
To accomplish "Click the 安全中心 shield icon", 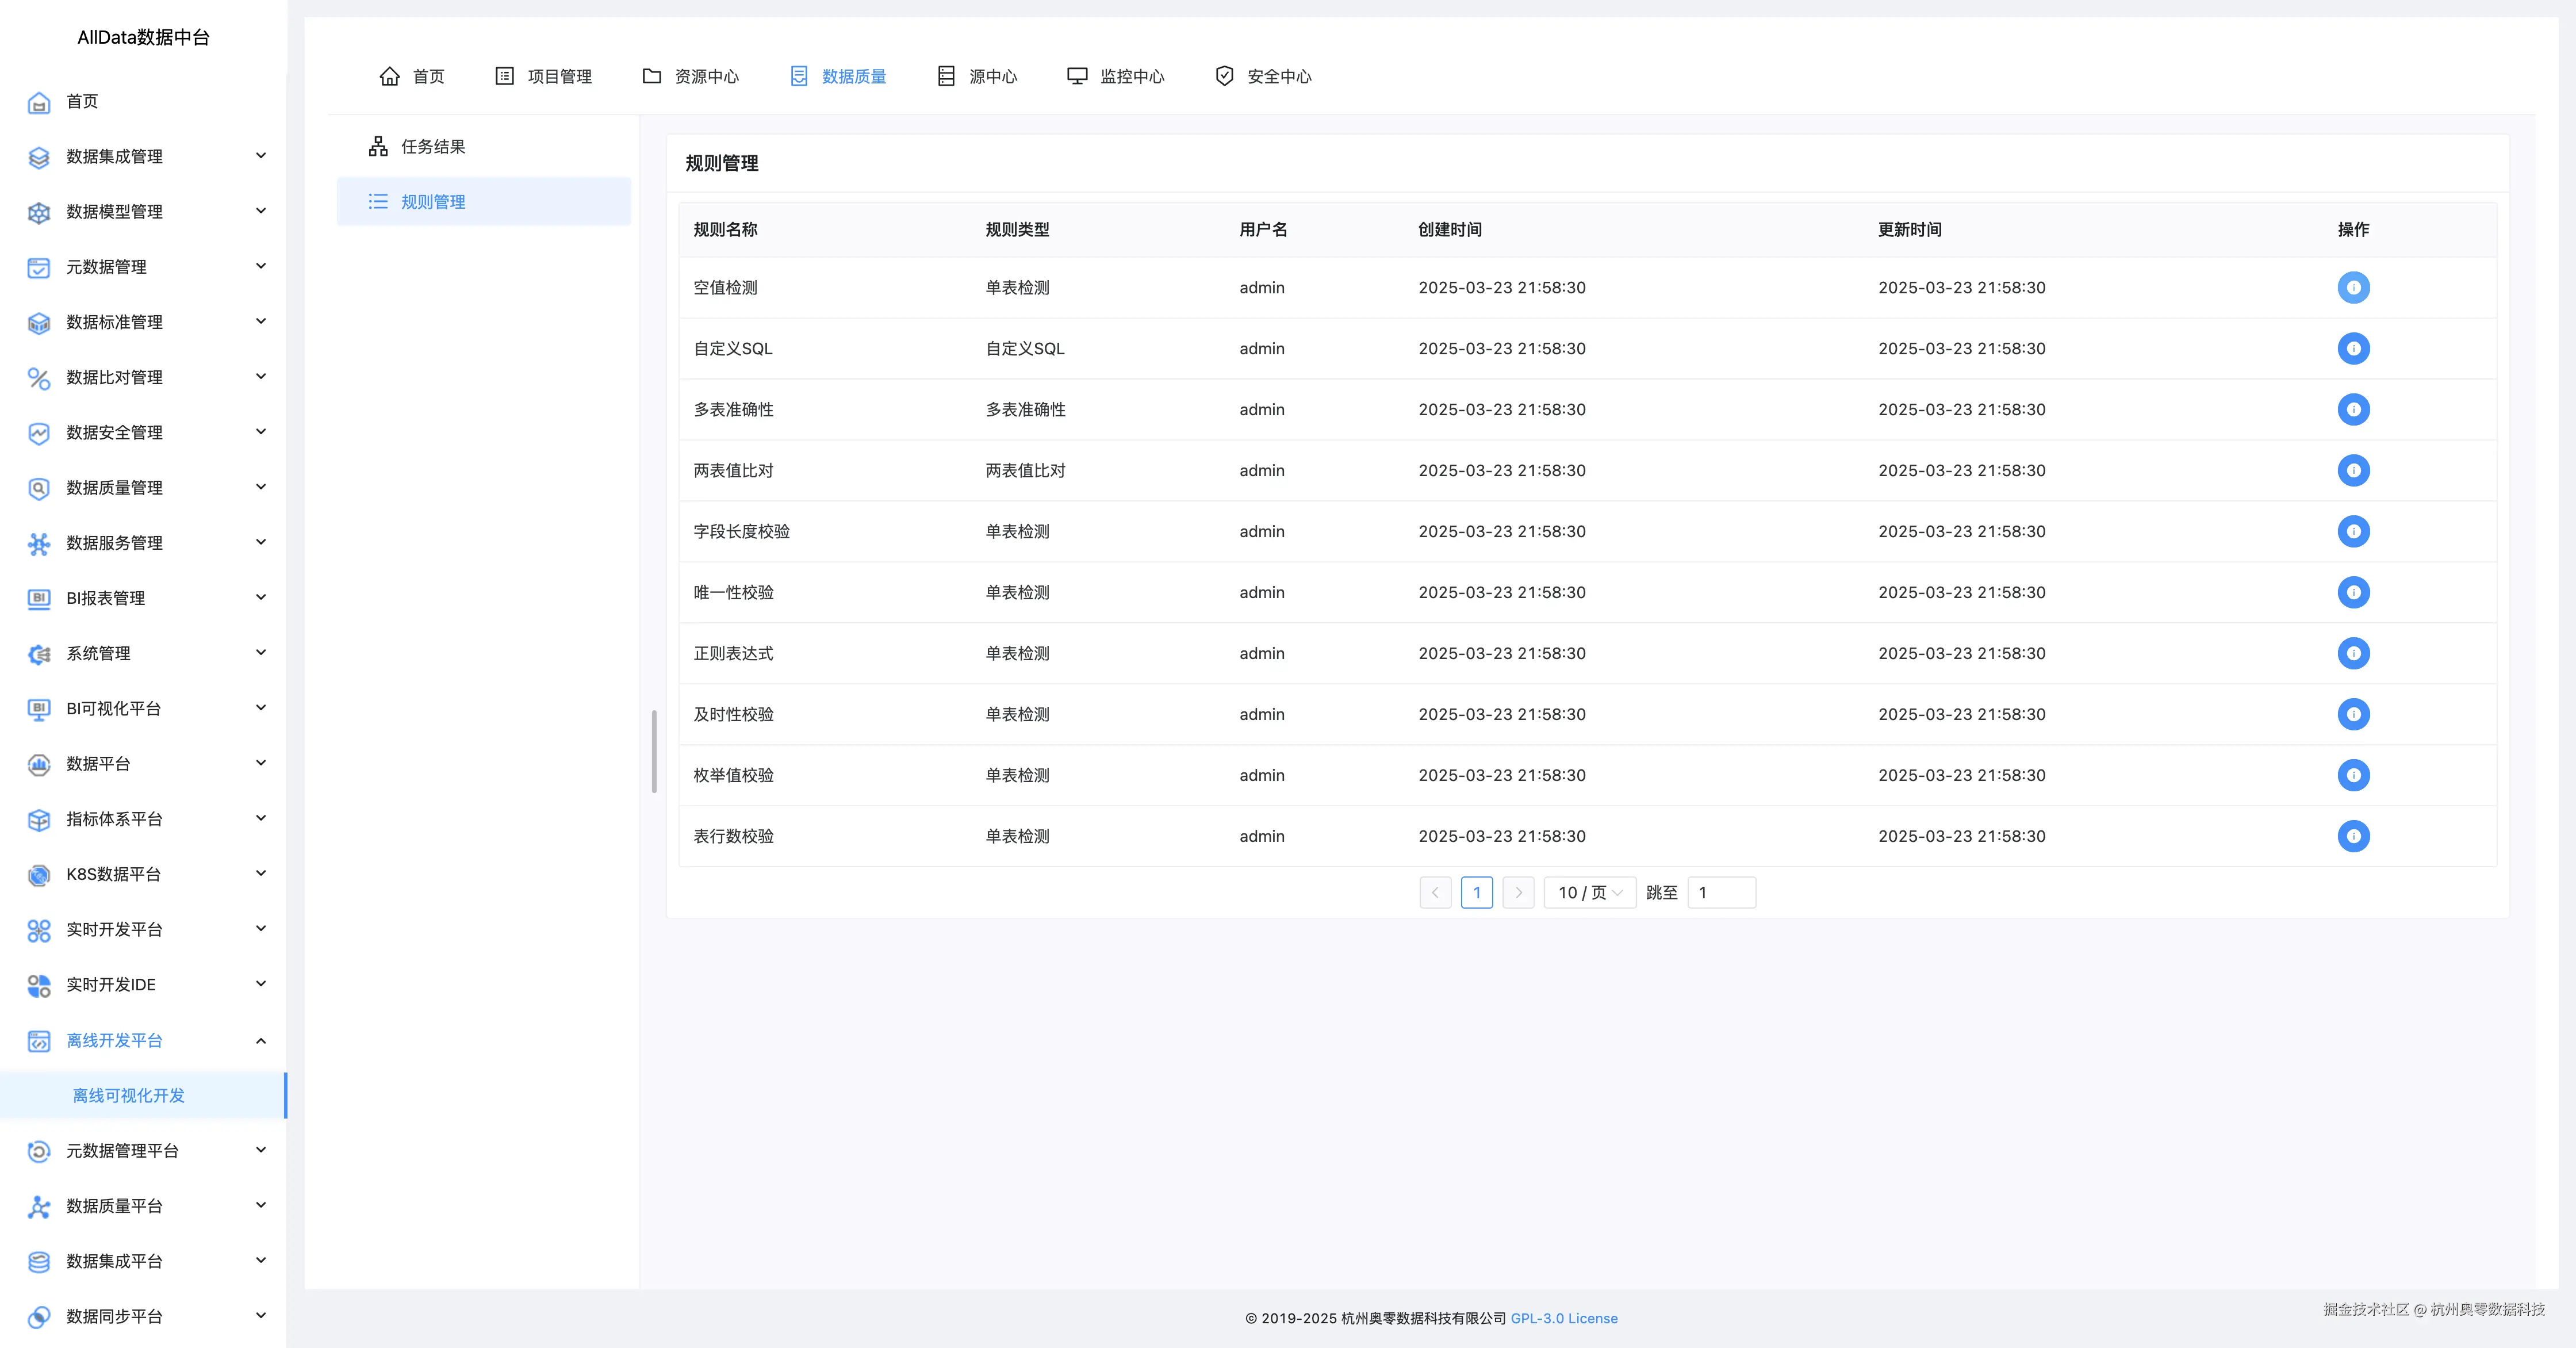I will coord(1224,76).
